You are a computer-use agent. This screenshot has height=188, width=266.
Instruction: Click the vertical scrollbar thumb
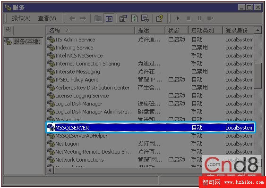pyautogui.click(x=258, y=76)
